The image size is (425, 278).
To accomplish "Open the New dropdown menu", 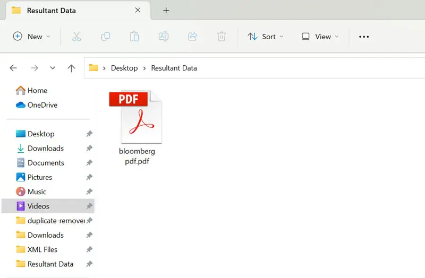I will [32, 37].
